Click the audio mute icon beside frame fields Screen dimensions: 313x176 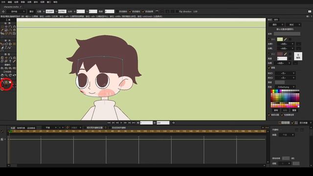(x=174, y=123)
